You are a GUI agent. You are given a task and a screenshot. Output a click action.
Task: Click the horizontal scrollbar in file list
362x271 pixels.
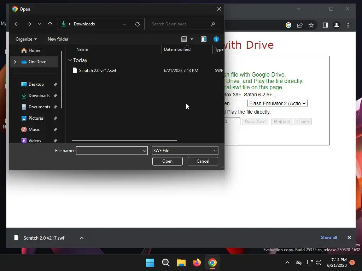pyautogui.click(x=124, y=140)
